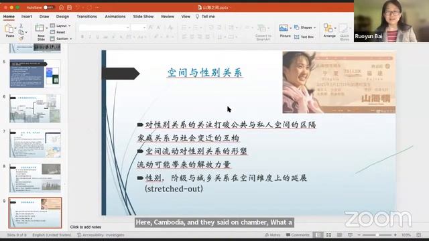Open the Section dropdown
The height and width of the screenshot is (241, 429).
(61, 39)
